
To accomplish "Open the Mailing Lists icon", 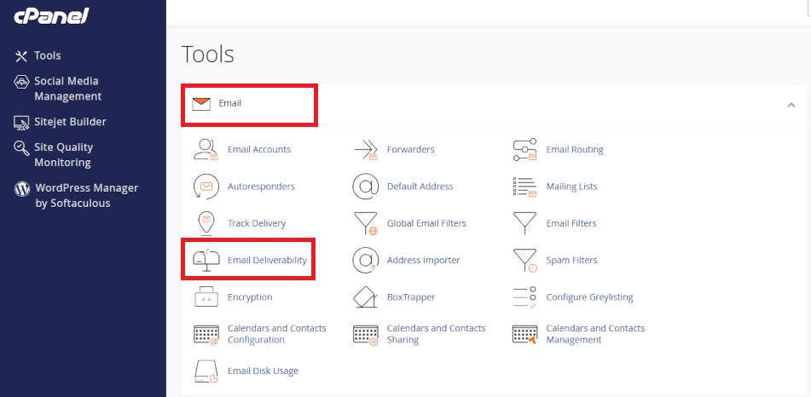I will click(x=524, y=187).
